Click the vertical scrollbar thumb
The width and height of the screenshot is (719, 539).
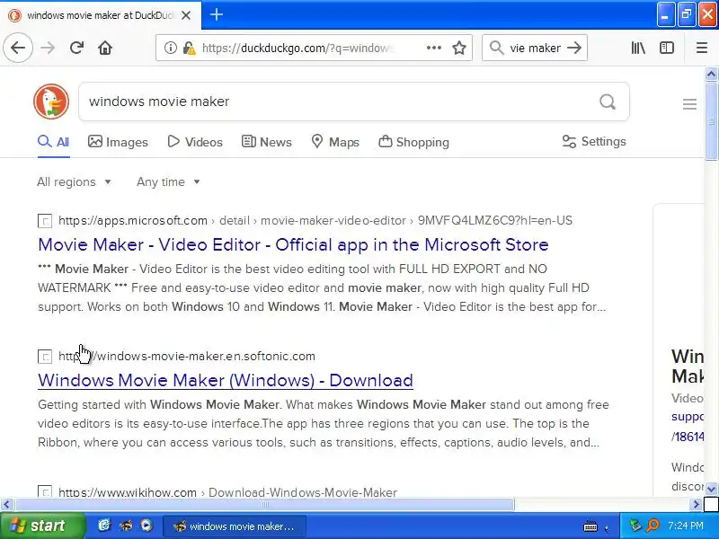pyautogui.click(x=711, y=121)
